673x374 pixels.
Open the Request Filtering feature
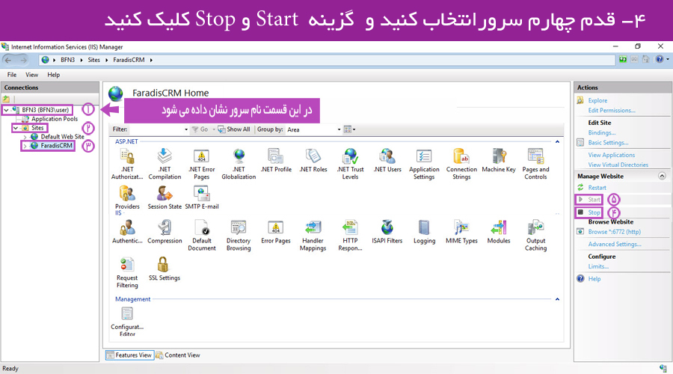(127, 273)
